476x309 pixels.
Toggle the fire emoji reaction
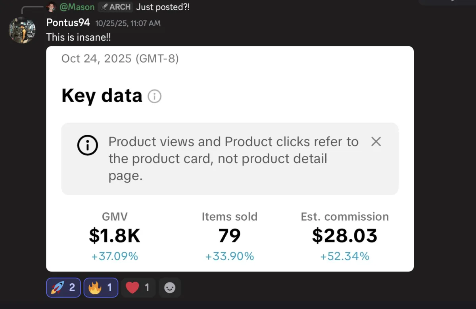(101, 288)
